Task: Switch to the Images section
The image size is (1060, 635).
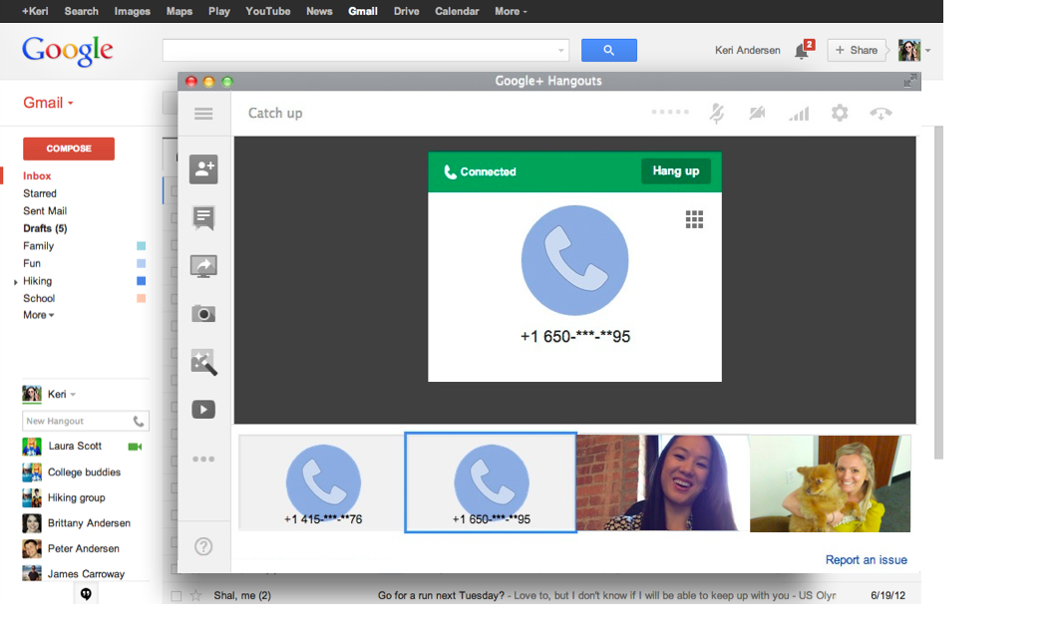Action: click(x=132, y=11)
